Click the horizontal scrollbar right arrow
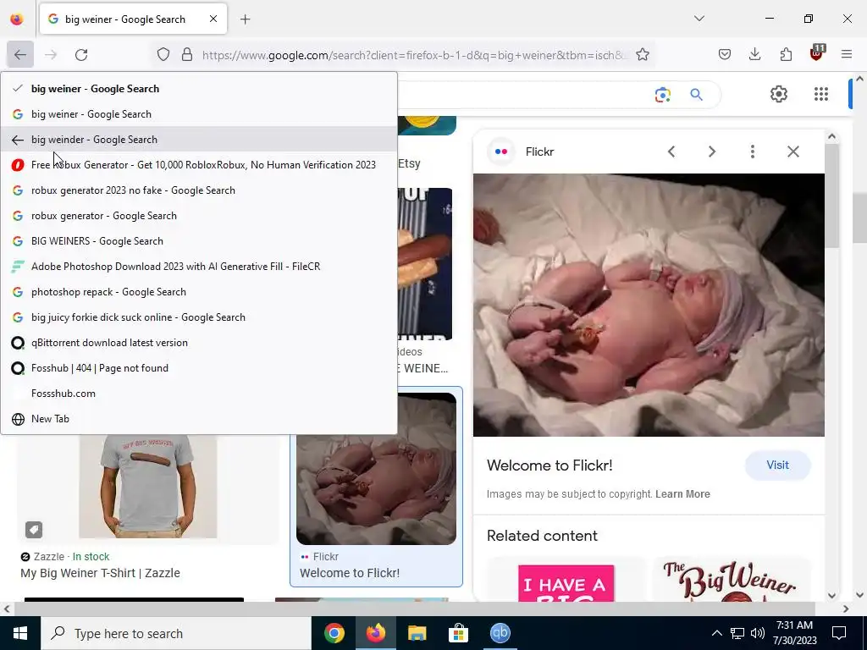 click(x=846, y=609)
